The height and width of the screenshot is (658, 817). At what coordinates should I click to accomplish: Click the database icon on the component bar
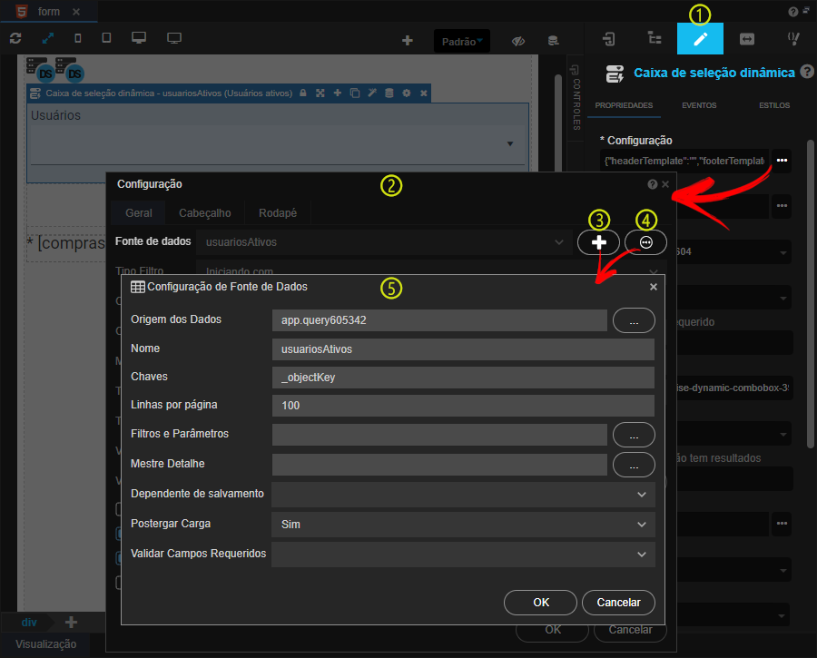[x=389, y=93]
